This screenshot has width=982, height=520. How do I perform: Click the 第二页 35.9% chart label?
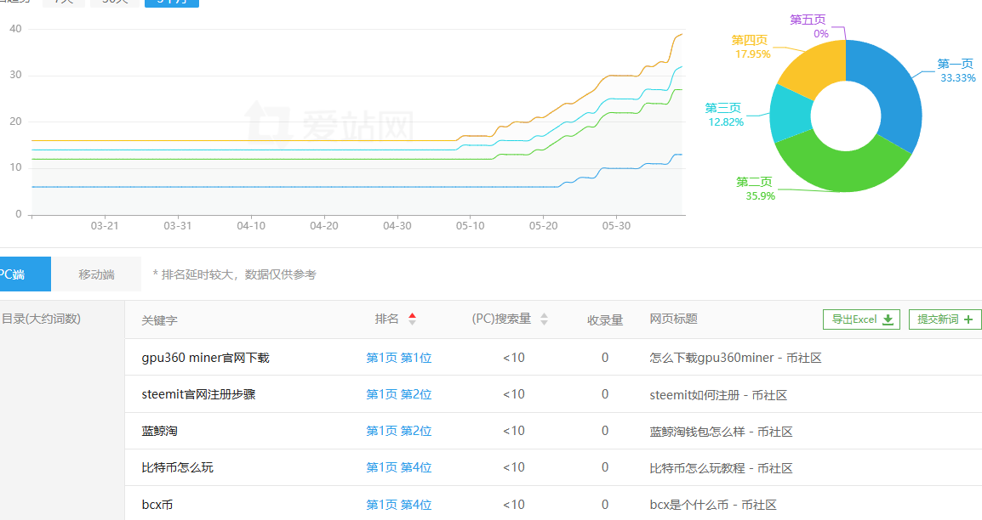755,189
